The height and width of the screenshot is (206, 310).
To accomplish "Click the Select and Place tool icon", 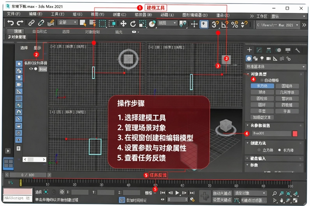I will (152, 24).
